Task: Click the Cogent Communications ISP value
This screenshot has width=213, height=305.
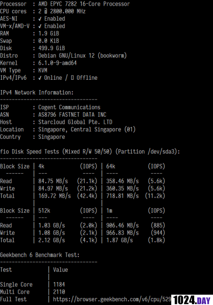Action: 69,107
